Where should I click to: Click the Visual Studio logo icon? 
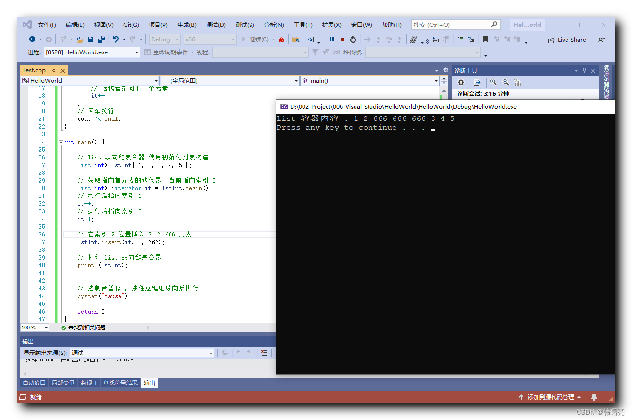[x=27, y=25]
